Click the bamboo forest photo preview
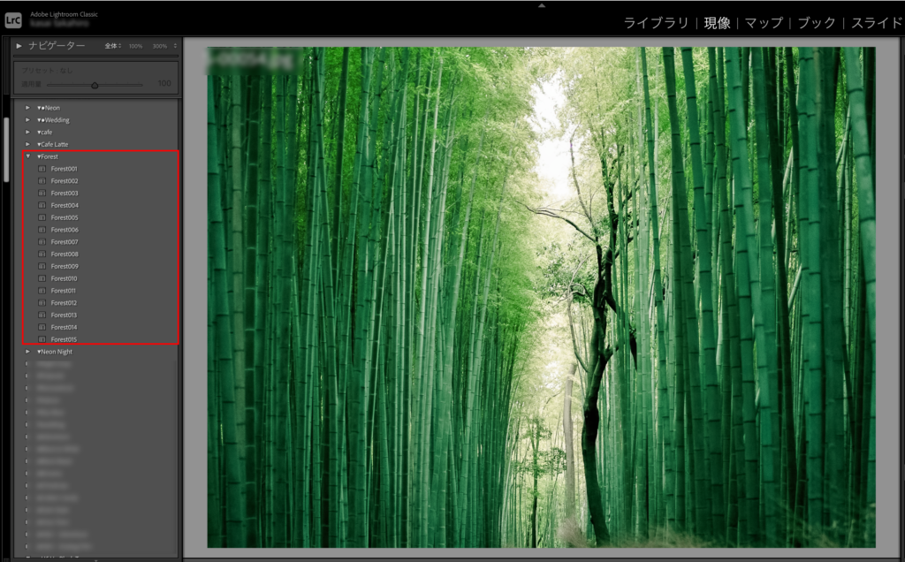Image resolution: width=905 pixels, height=562 pixels. [x=541, y=297]
